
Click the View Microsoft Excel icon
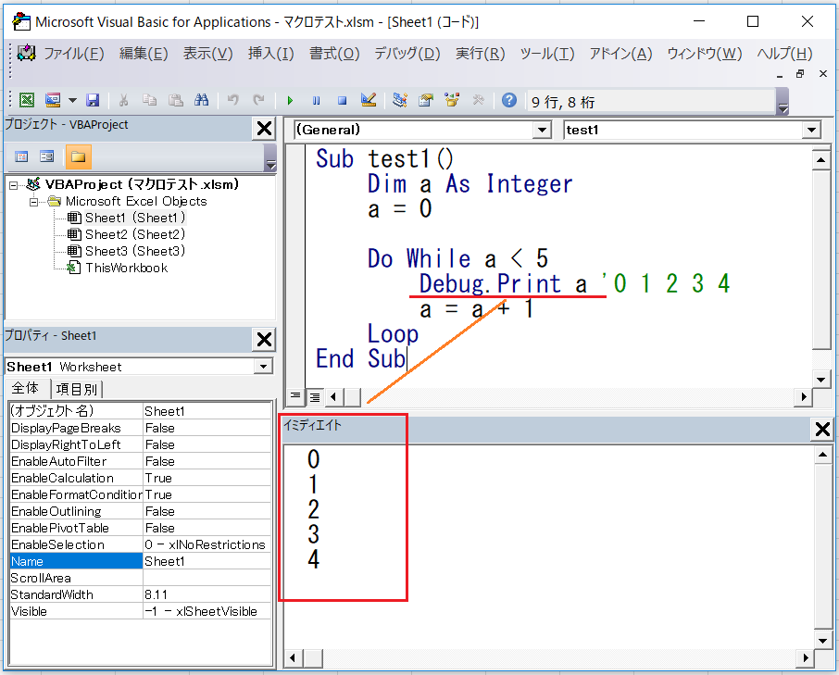tap(27, 100)
